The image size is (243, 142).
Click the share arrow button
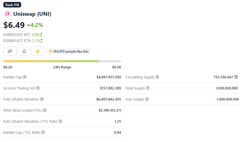pos(10,51)
